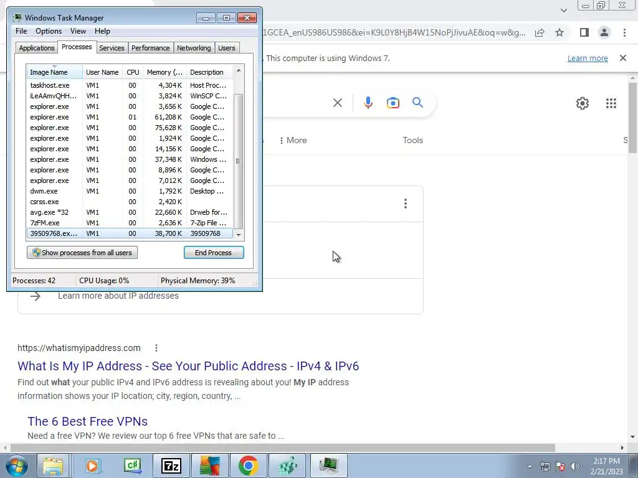Select the csrss.exe process row
This screenshot has width=638, height=478.
pos(130,202)
